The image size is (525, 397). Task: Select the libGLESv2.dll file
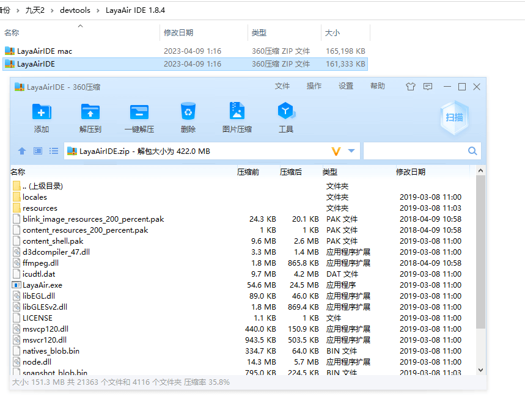(243, 307)
